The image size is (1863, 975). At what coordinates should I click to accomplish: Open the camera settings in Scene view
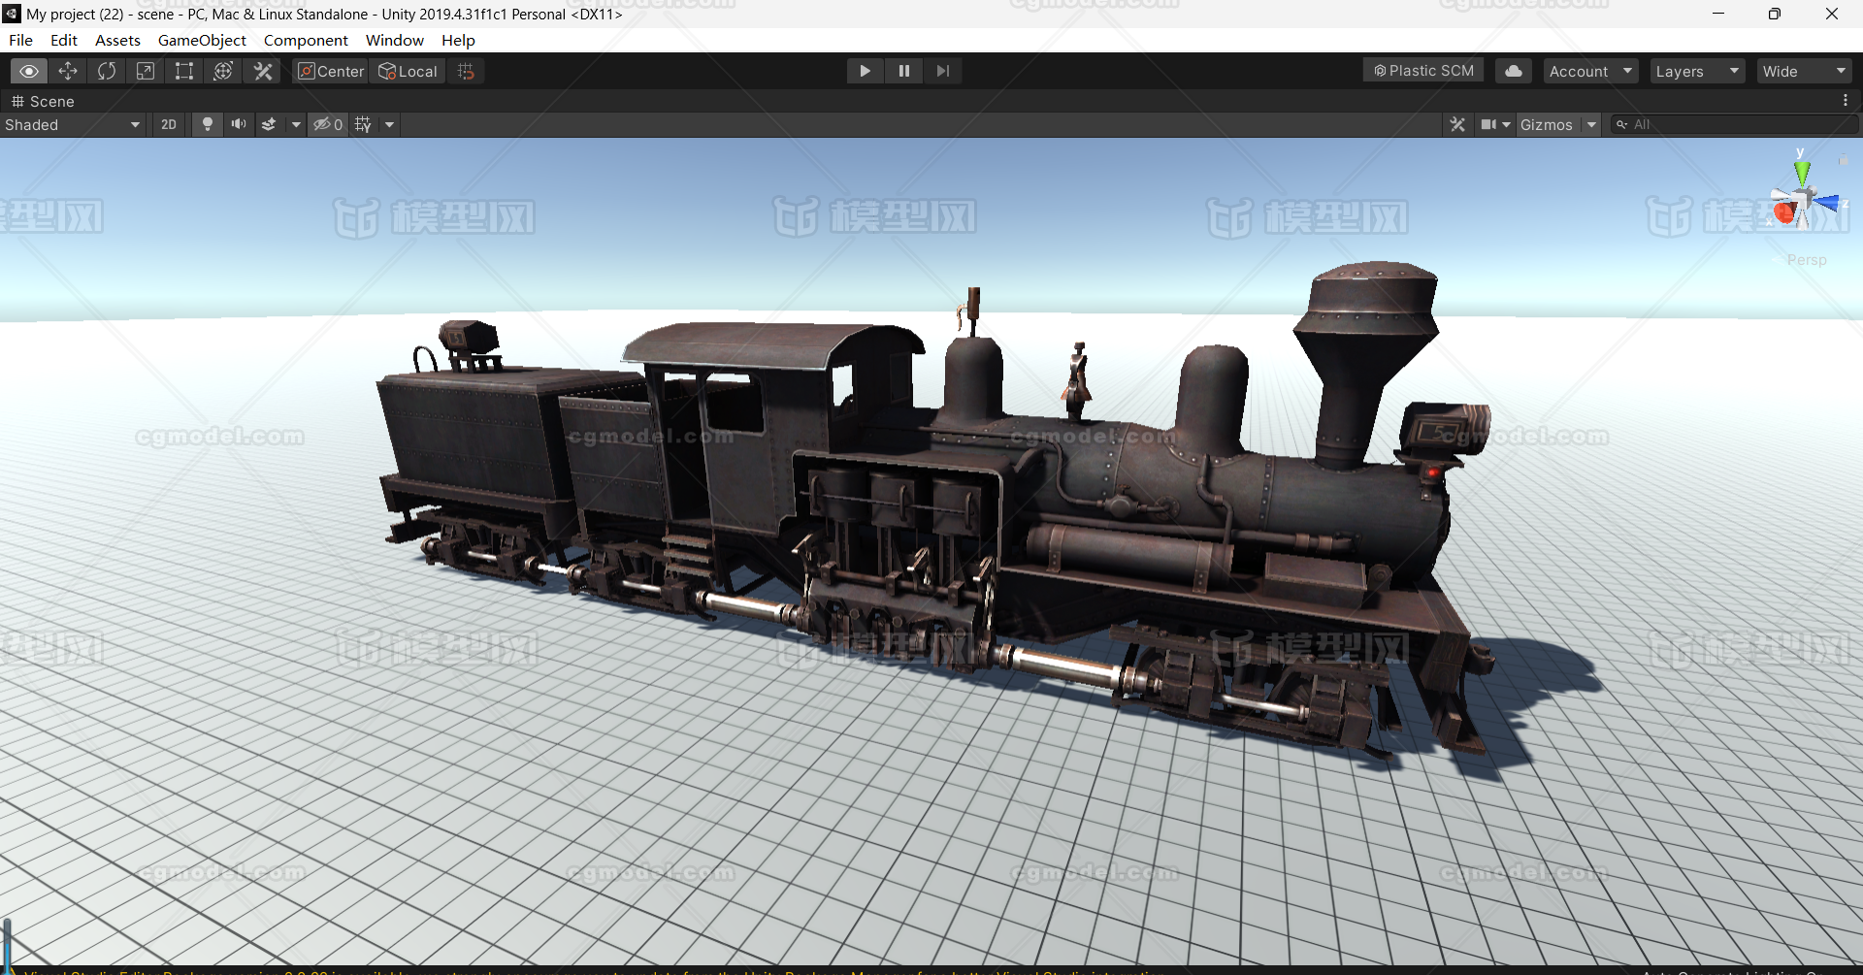coord(1495,124)
